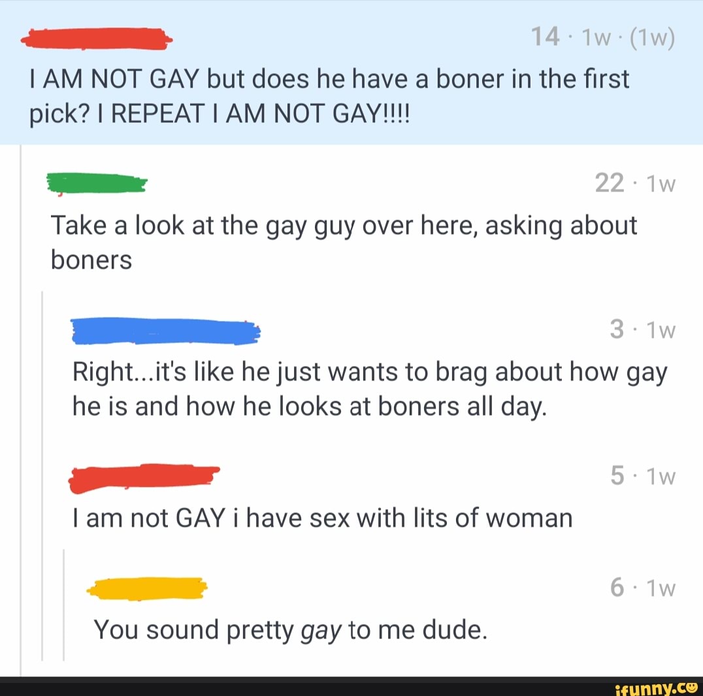Click the thread indent line beside yellow reply

pos(63,605)
